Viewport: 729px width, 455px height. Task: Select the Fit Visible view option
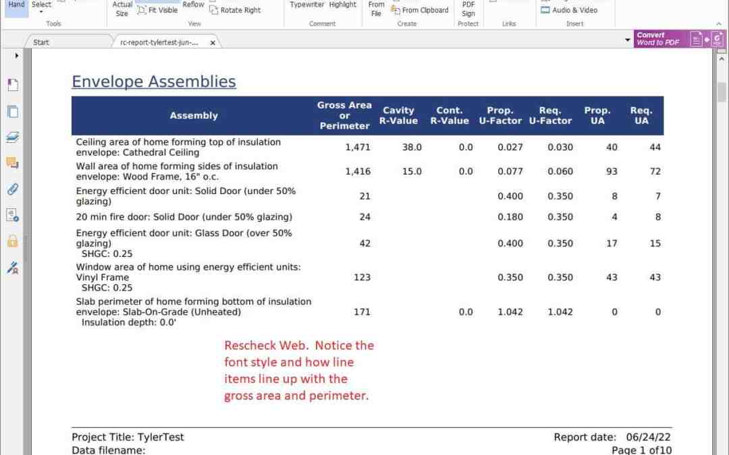(157, 10)
